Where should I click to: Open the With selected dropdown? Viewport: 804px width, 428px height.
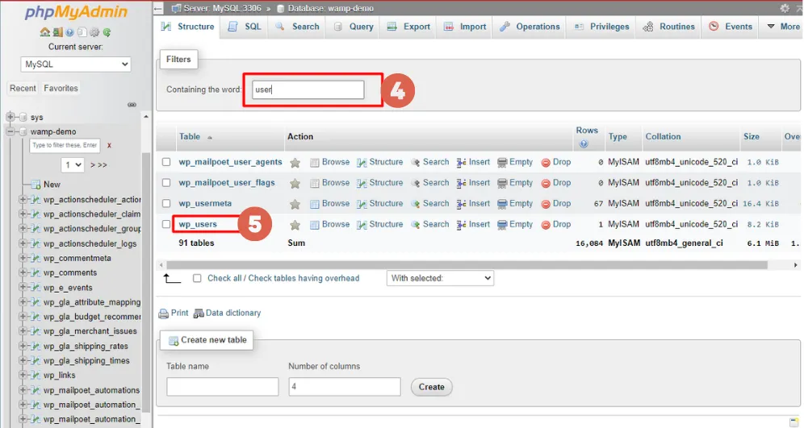(x=440, y=278)
